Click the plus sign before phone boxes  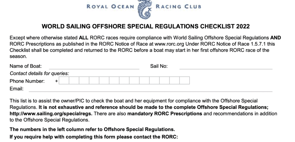click(56, 81)
